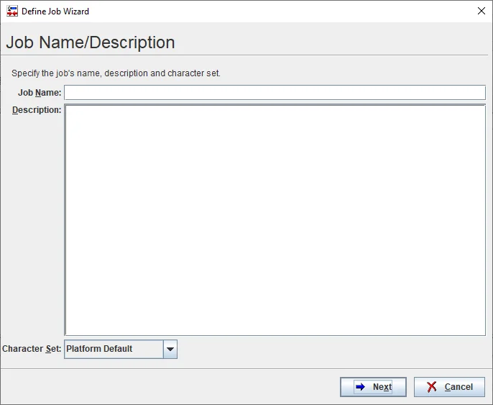Click the Character Set label
This screenshot has height=405, width=493.
[32, 349]
